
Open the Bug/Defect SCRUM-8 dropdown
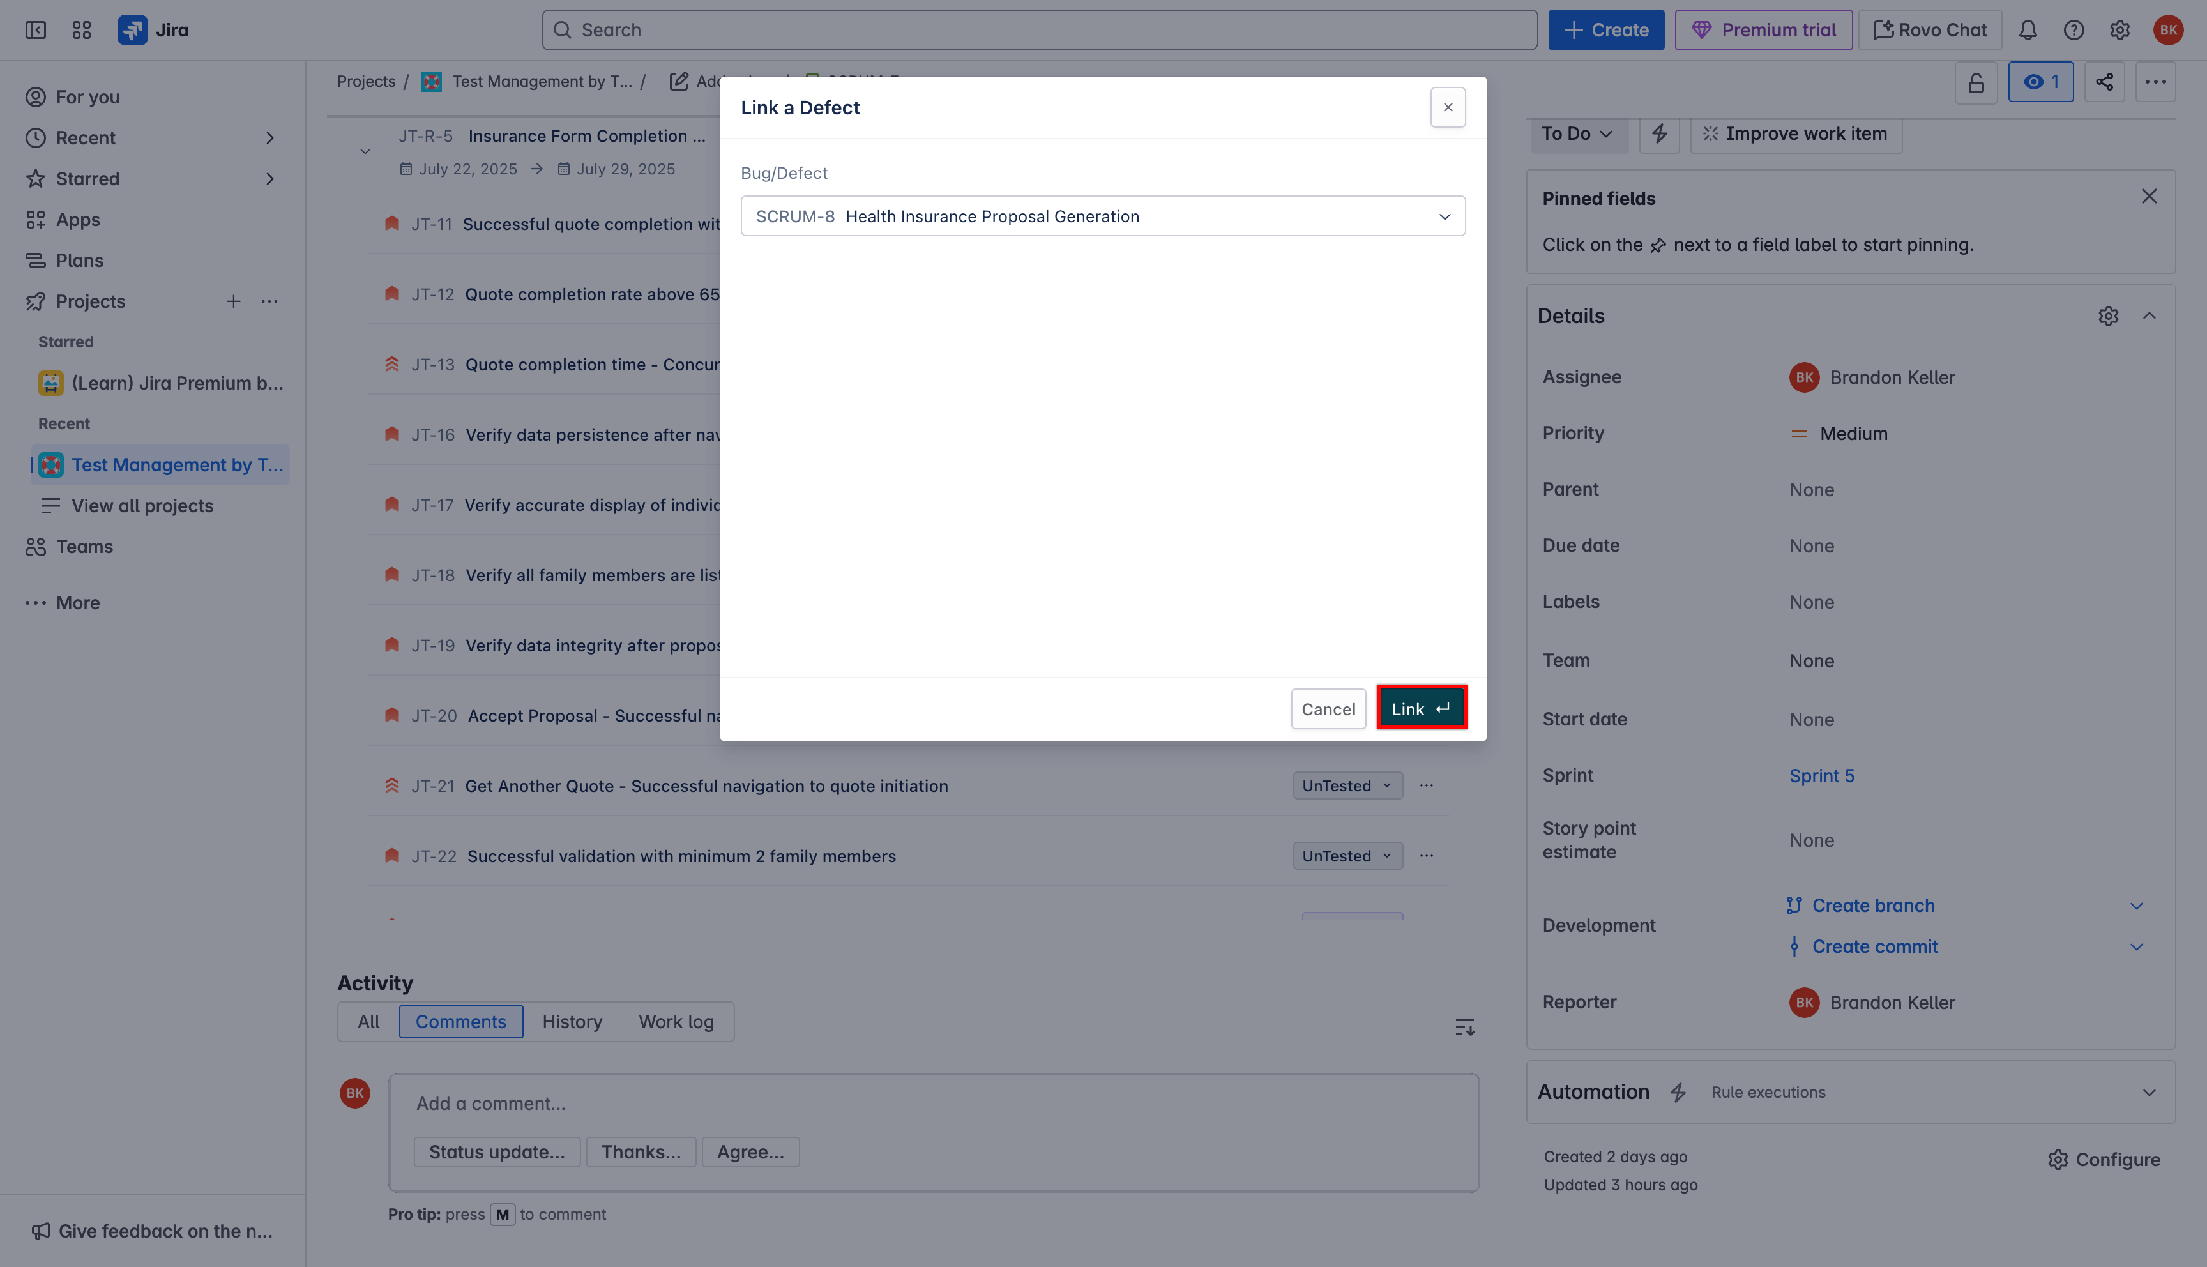pos(1102,216)
